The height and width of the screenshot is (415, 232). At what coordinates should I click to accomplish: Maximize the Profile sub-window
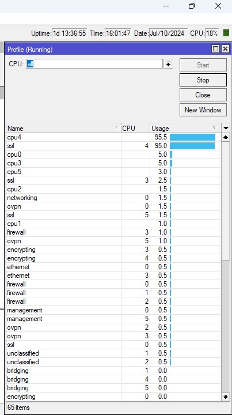(216, 49)
